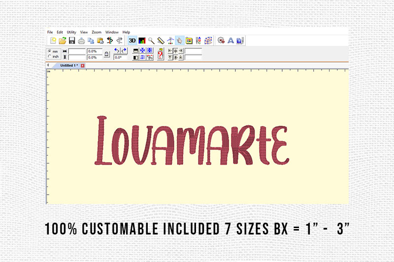Click the height value input field
Viewport: 394px width, 262px height.
pyautogui.click(x=77, y=58)
